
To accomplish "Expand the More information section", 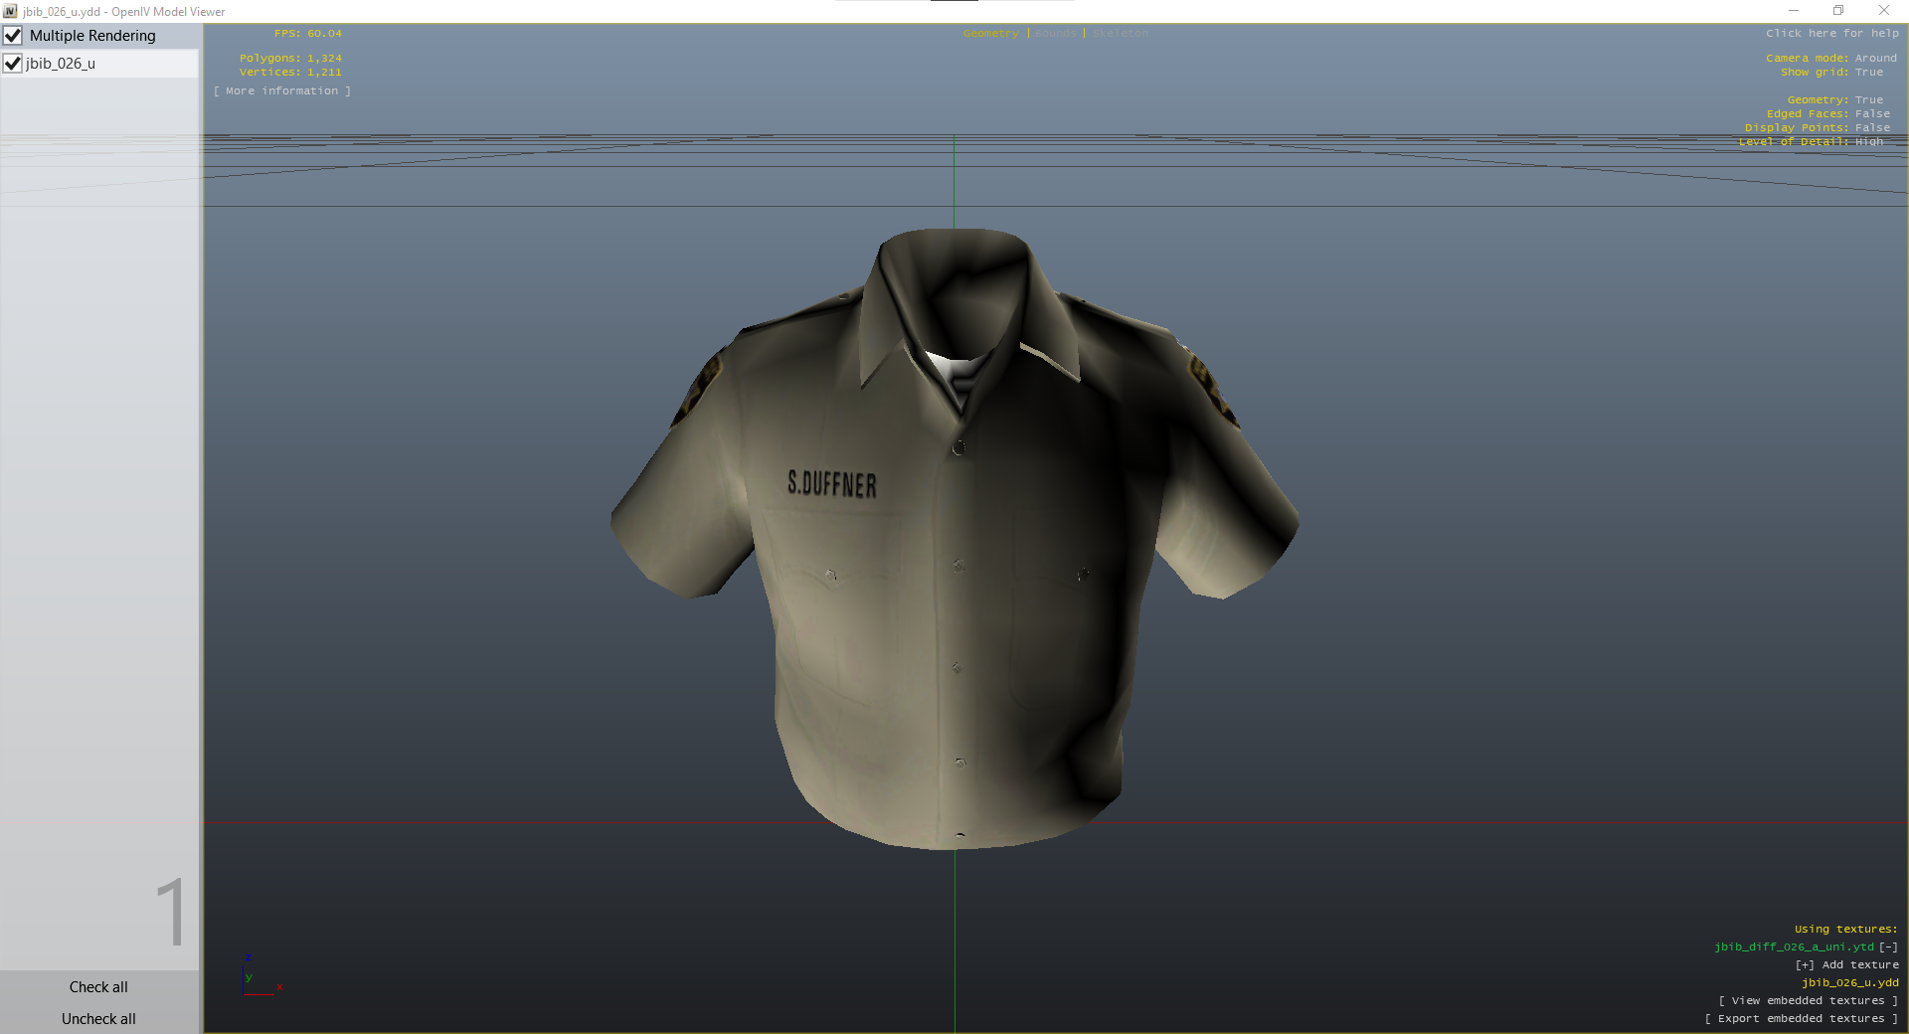I will pos(281,91).
